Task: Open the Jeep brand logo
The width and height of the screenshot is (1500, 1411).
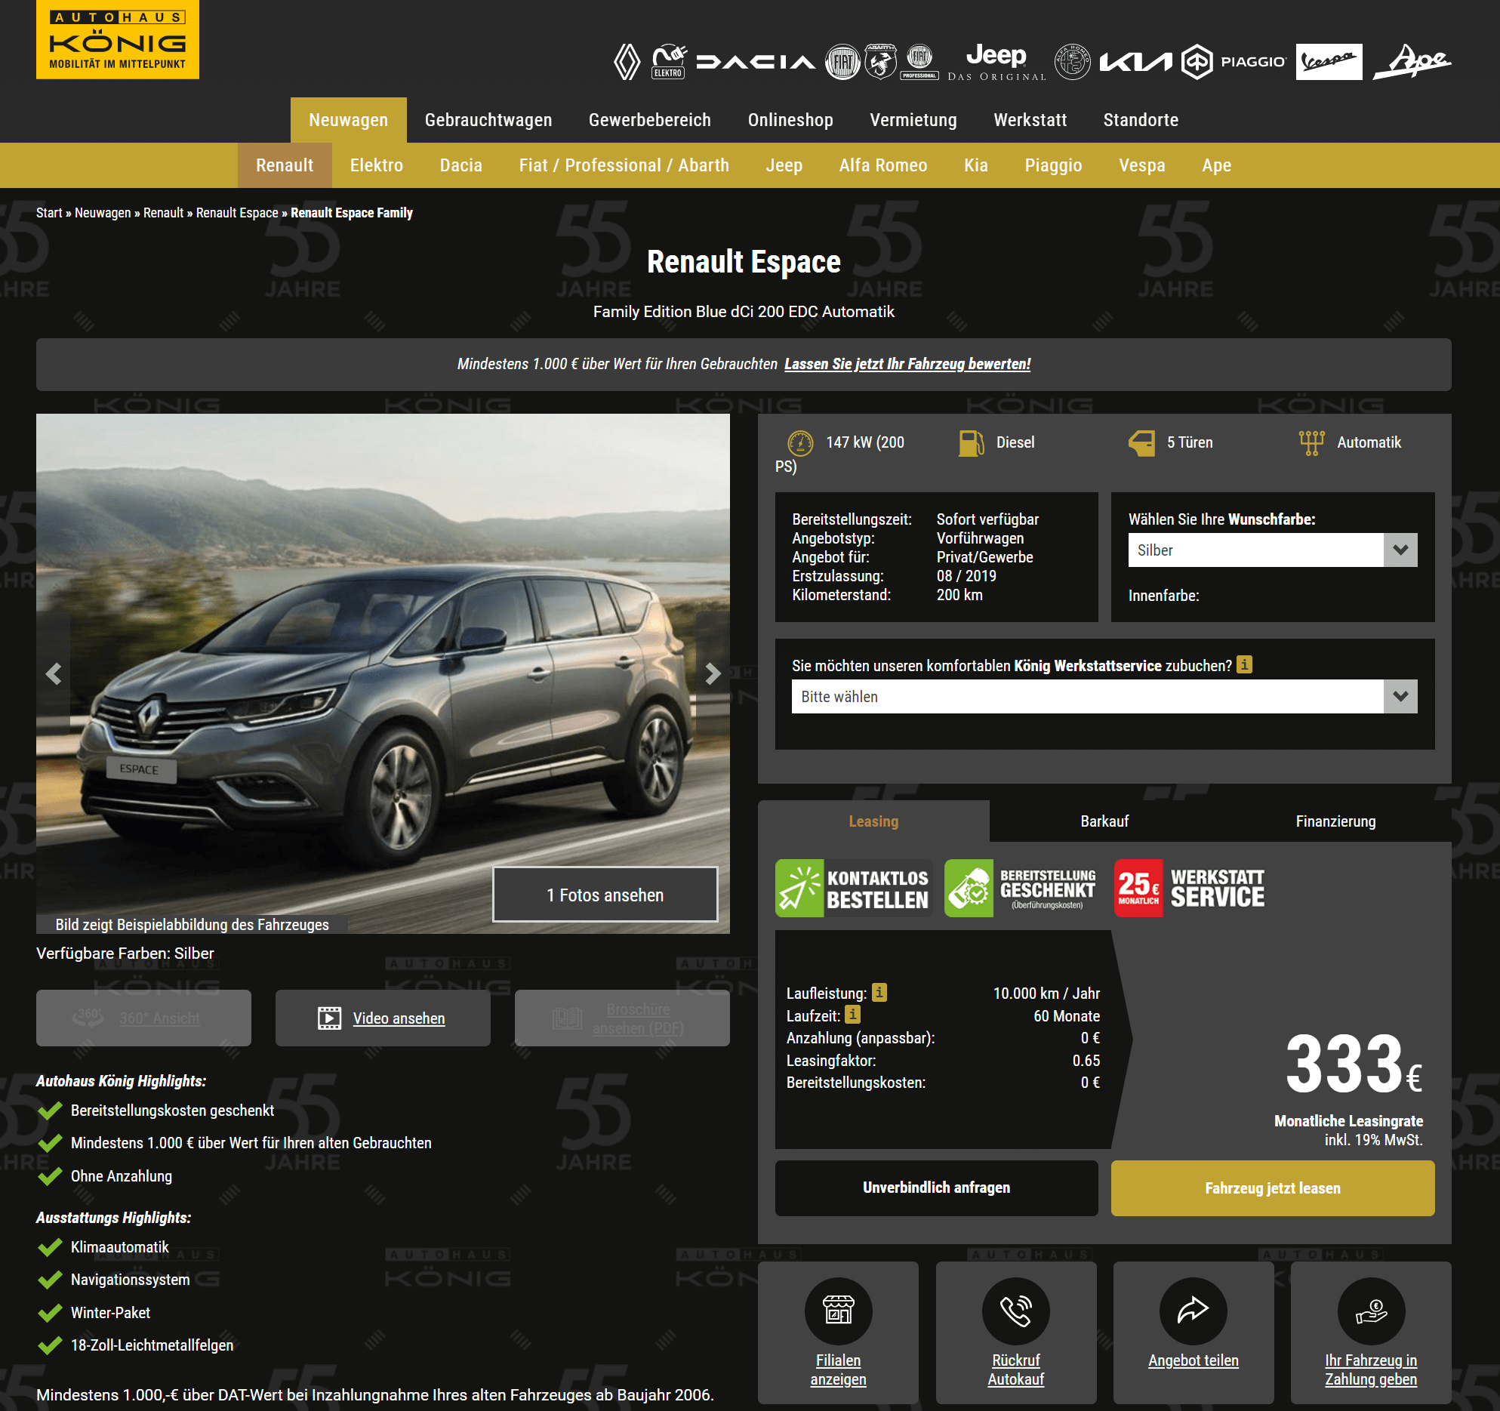Action: coord(997,62)
